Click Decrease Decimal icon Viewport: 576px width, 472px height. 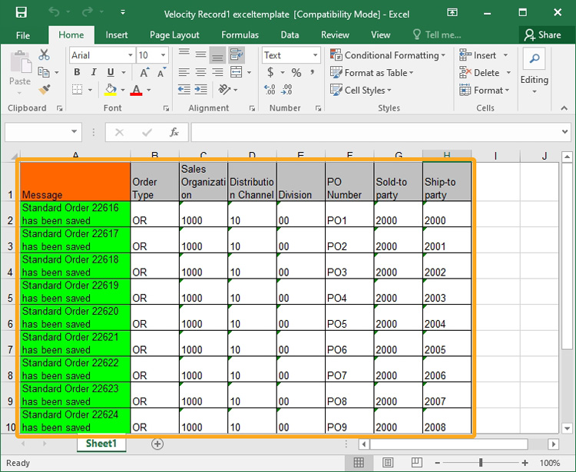[286, 90]
